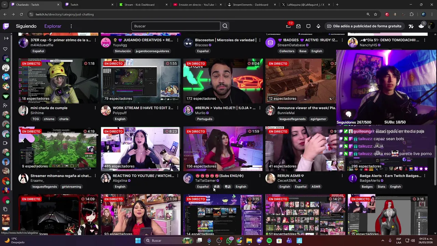The image size is (437, 246).
Task: Switch to Stream - Kick Dashboard tab
Action: (143, 5)
